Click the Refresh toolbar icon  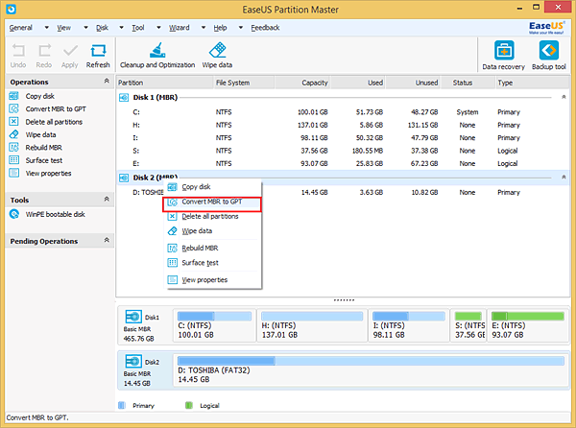pyautogui.click(x=98, y=55)
